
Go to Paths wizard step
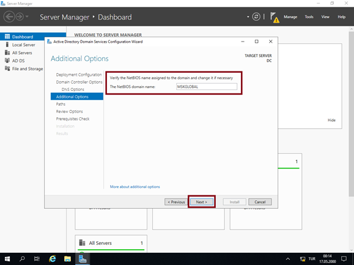coord(61,104)
